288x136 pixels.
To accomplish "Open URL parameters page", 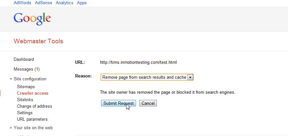I will click(32, 119).
